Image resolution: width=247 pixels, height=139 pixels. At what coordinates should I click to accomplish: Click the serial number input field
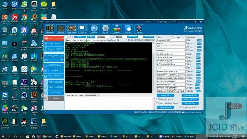(x=171, y=40)
